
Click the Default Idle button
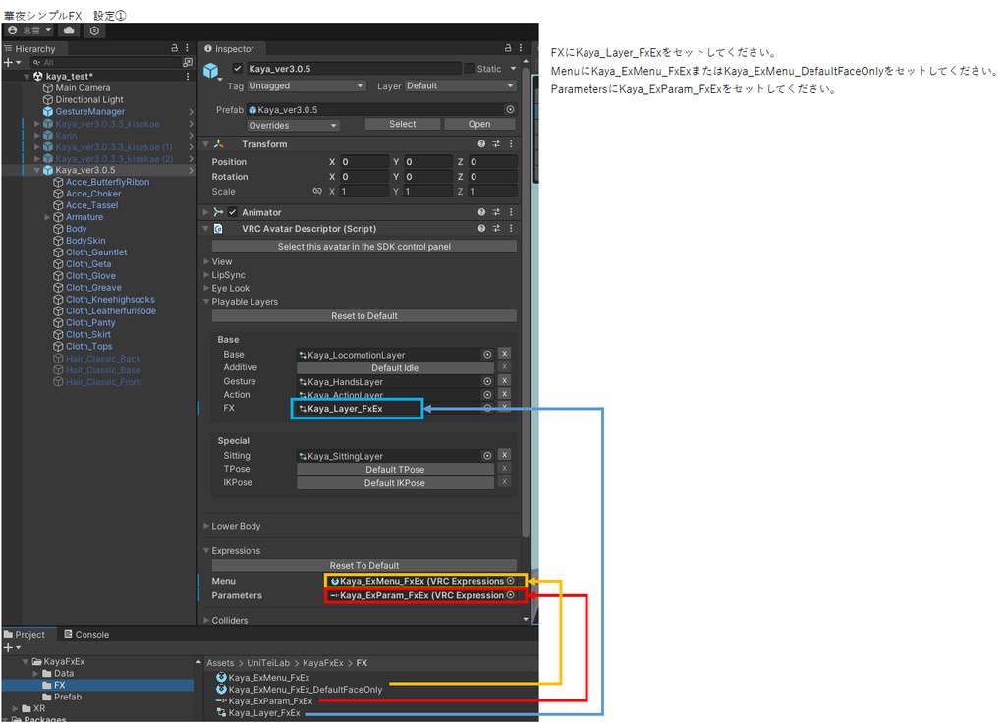tap(395, 368)
